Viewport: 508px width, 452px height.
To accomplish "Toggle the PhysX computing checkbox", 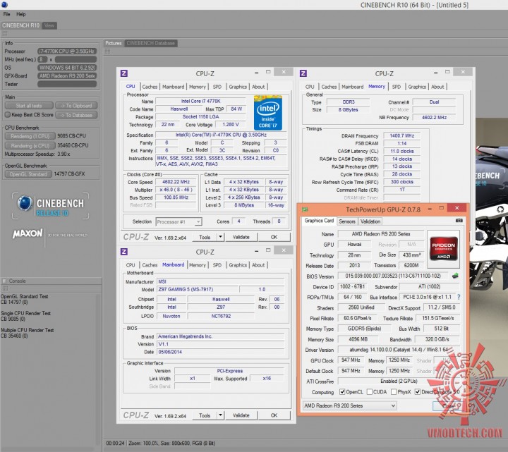I will (x=394, y=392).
